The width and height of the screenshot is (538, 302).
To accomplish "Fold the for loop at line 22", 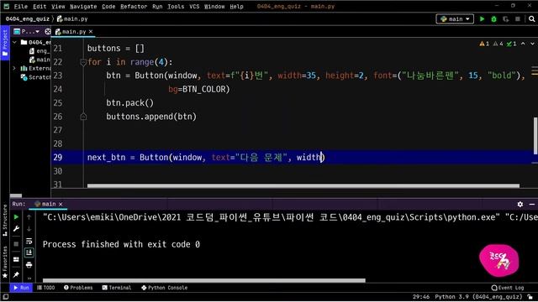I will tap(83, 62).
